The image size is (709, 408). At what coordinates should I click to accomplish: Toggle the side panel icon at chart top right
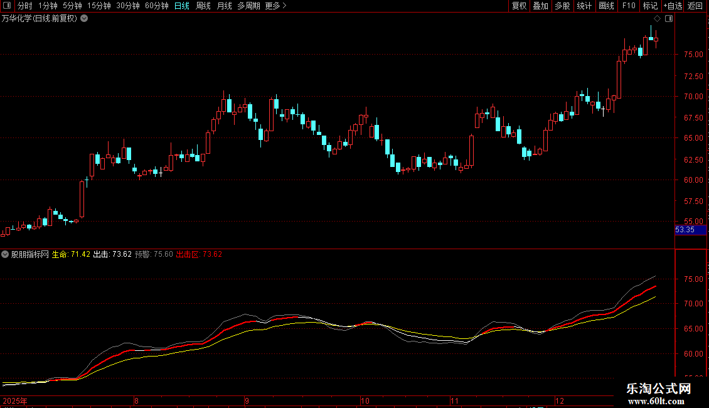coord(669,19)
